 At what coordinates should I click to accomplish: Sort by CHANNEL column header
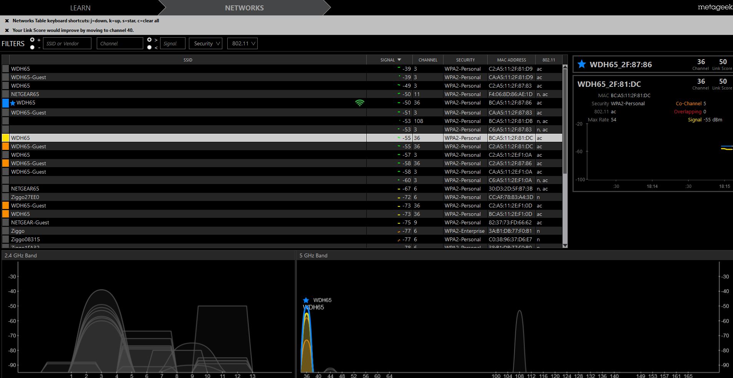point(428,60)
